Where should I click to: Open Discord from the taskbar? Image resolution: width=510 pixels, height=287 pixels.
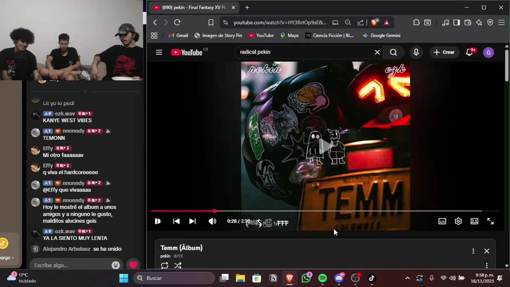[339, 278]
